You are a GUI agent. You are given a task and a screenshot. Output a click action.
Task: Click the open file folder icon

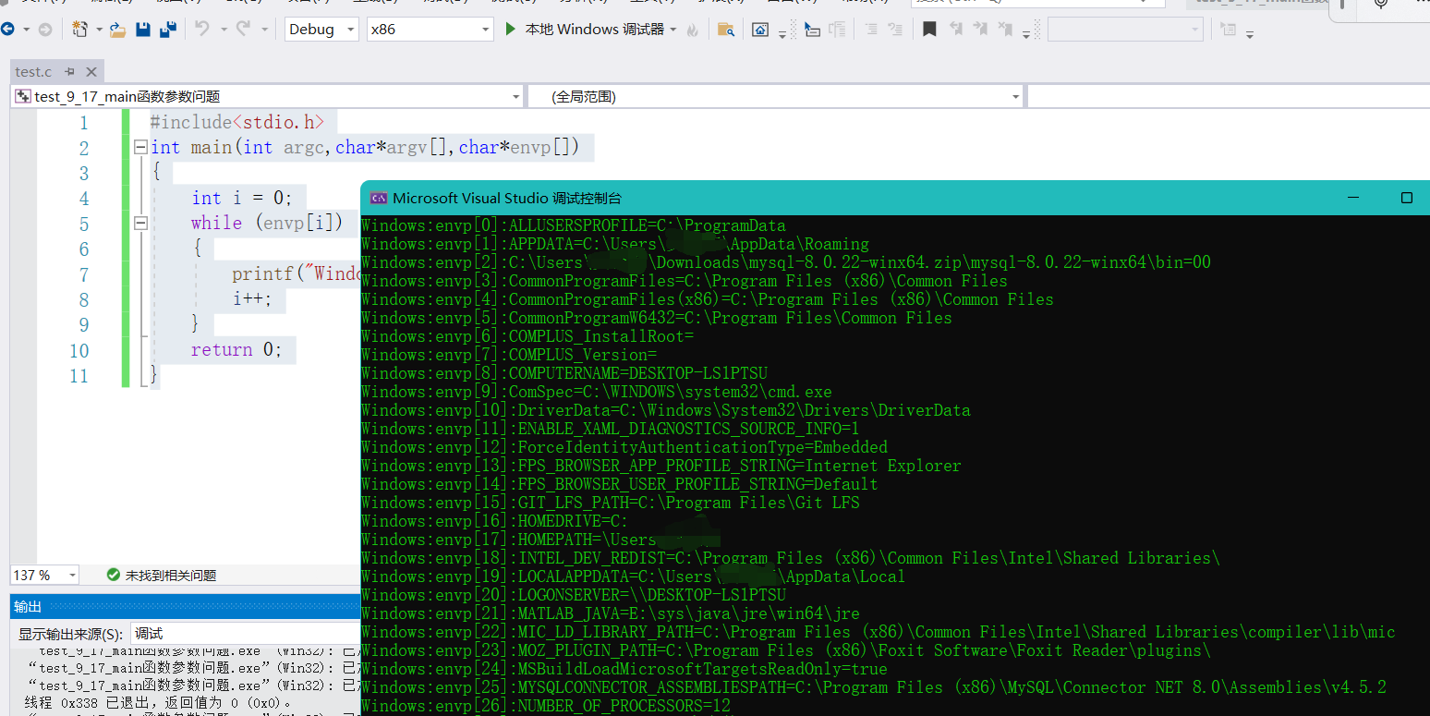pyautogui.click(x=117, y=30)
